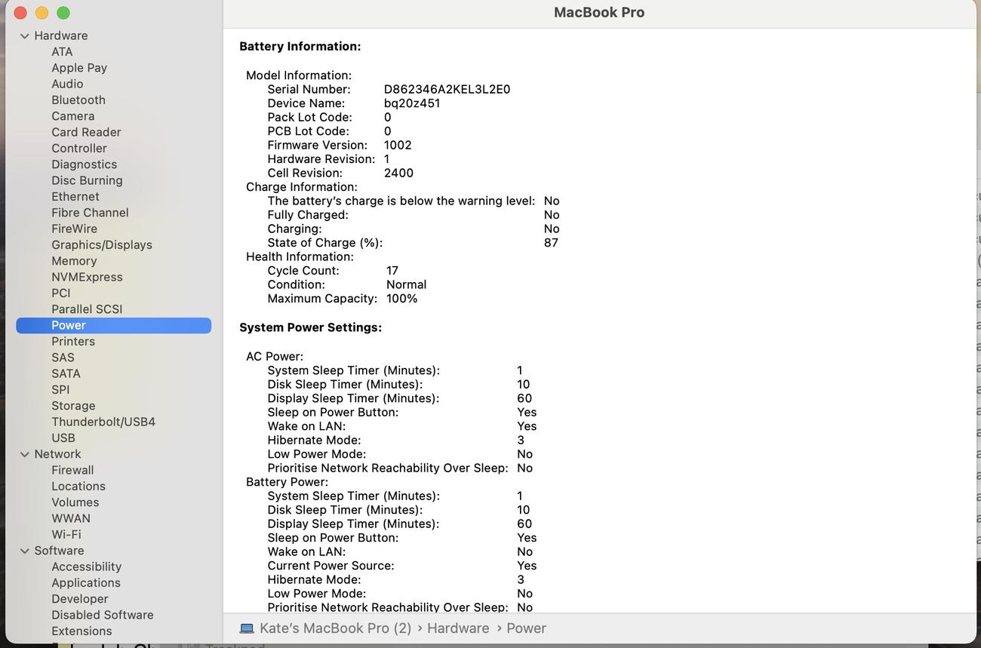Click the Battery Information heading
This screenshot has height=648, width=981.
pos(300,47)
